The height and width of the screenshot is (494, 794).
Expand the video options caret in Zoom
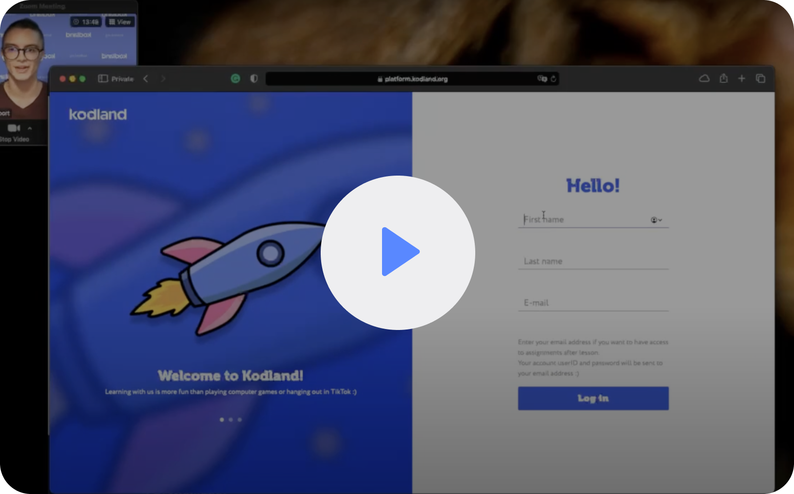point(30,128)
